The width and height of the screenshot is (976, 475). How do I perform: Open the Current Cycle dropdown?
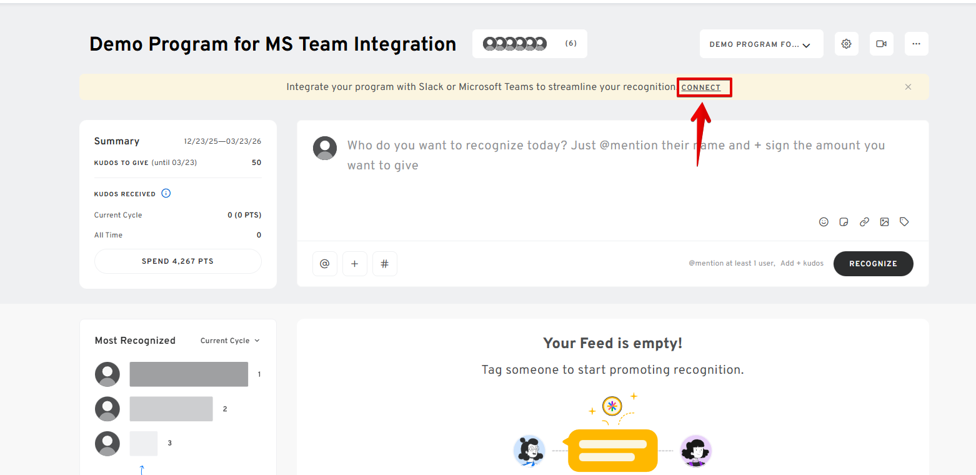(229, 341)
